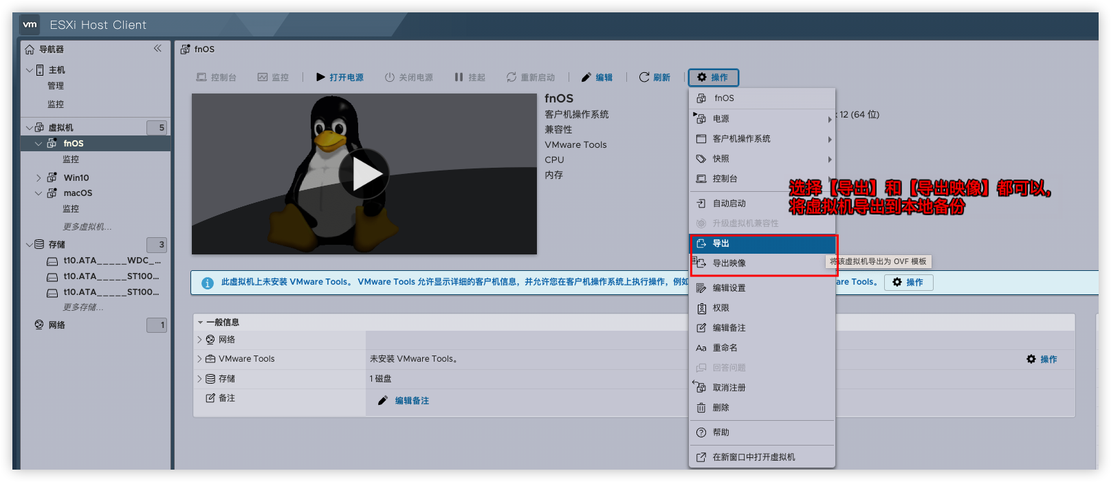This screenshot has width=1111, height=482.
Task: Select 帮助 menu entry
Action: [x=762, y=432]
